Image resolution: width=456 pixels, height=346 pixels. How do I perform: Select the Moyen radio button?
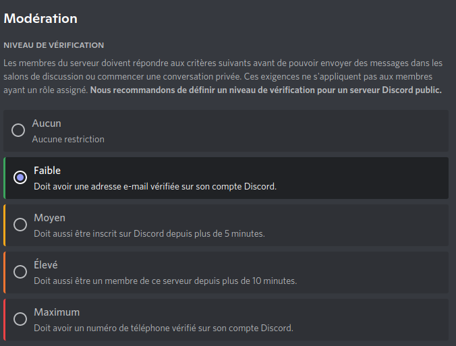[20, 225]
